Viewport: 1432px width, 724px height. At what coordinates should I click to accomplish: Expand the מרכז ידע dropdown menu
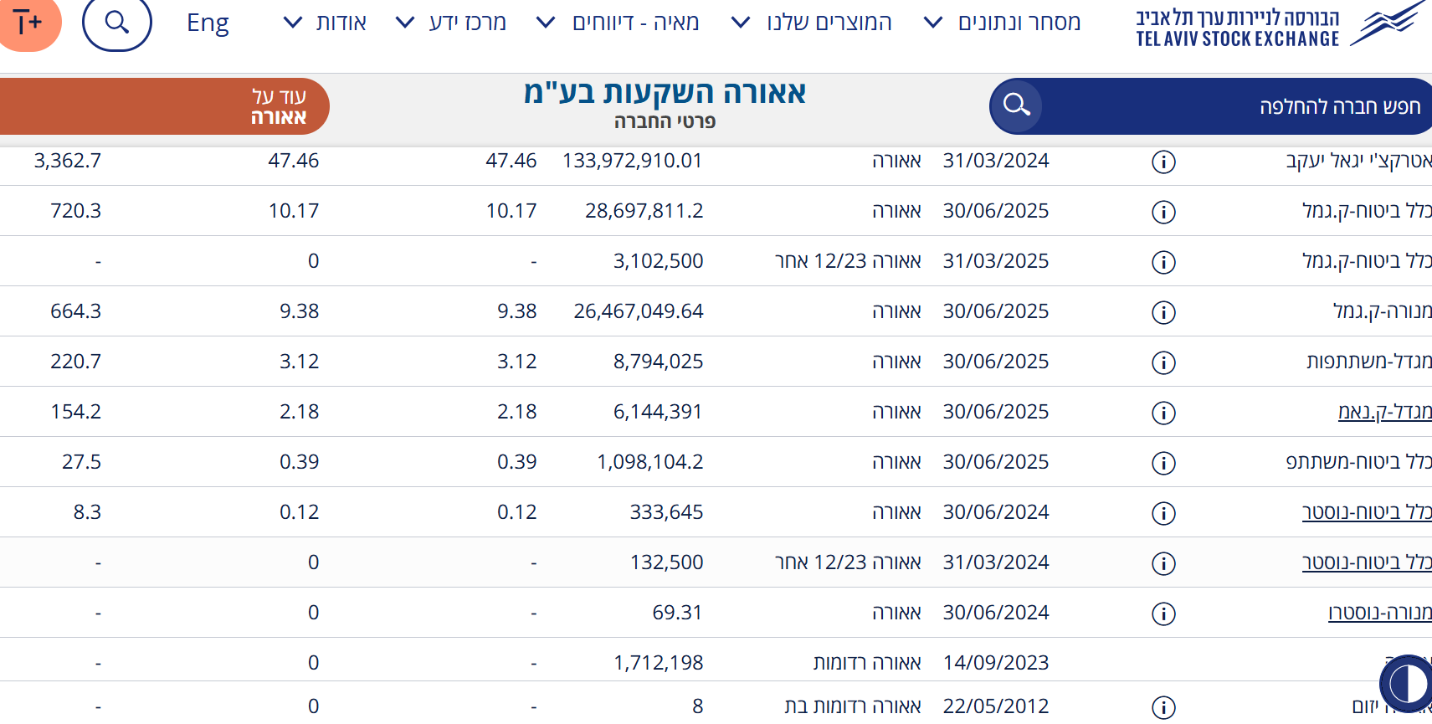(x=452, y=23)
